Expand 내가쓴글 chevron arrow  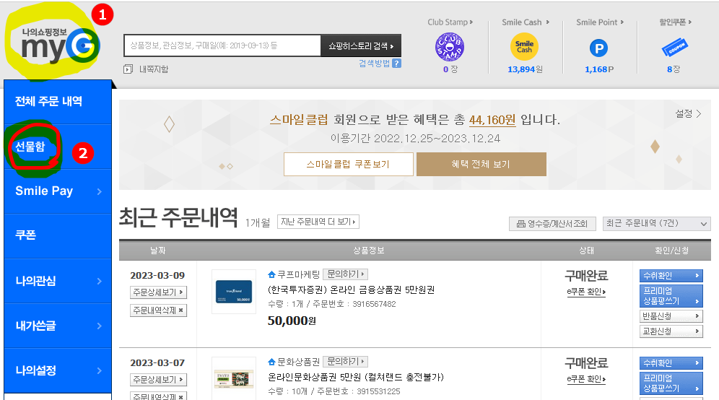tap(99, 326)
